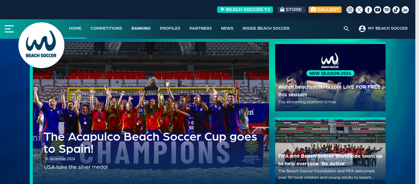Open the Spotify icon in header
This screenshot has width=419, height=184.
387,10
